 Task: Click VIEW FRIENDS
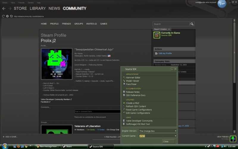223,137
